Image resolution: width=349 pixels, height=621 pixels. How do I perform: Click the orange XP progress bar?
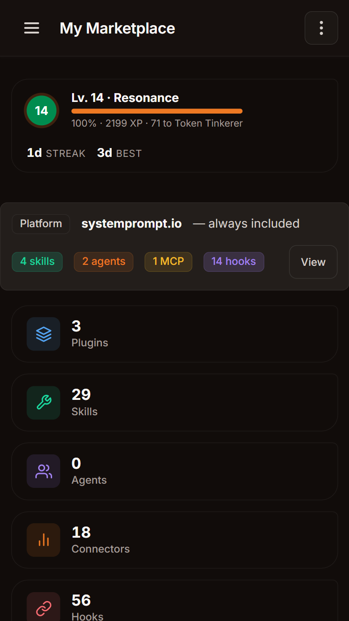(x=157, y=111)
